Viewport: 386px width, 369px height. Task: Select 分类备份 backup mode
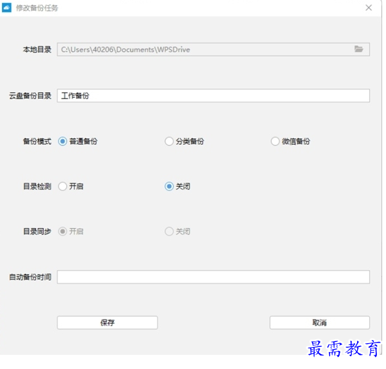[x=185, y=142]
